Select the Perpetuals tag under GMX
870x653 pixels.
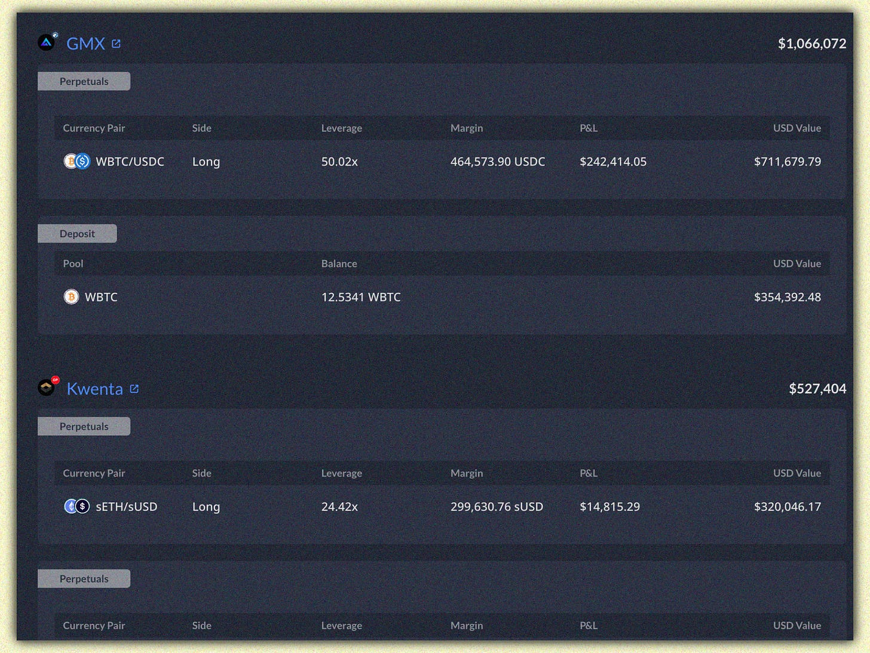pyautogui.click(x=84, y=81)
